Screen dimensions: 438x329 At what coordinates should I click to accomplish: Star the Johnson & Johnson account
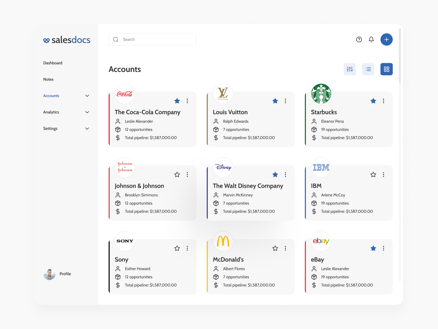[177, 175]
